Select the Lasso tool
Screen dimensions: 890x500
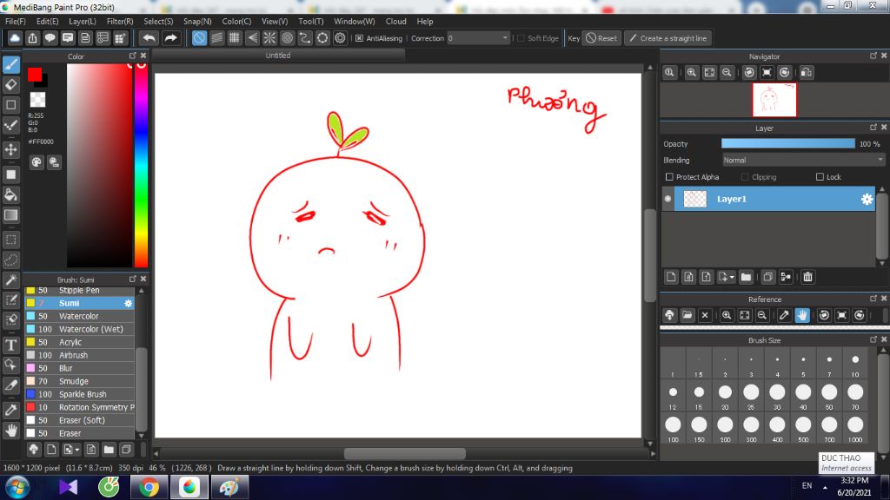[10, 260]
